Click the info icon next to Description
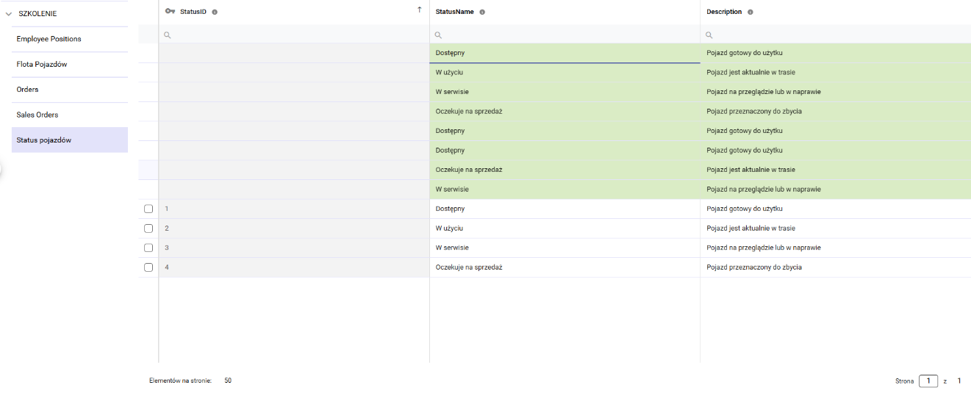 tap(750, 12)
